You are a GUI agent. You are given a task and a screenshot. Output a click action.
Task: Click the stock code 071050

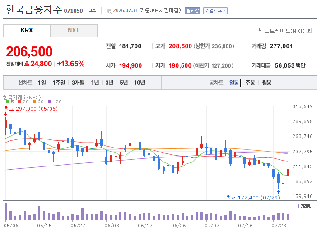(x=74, y=11)
